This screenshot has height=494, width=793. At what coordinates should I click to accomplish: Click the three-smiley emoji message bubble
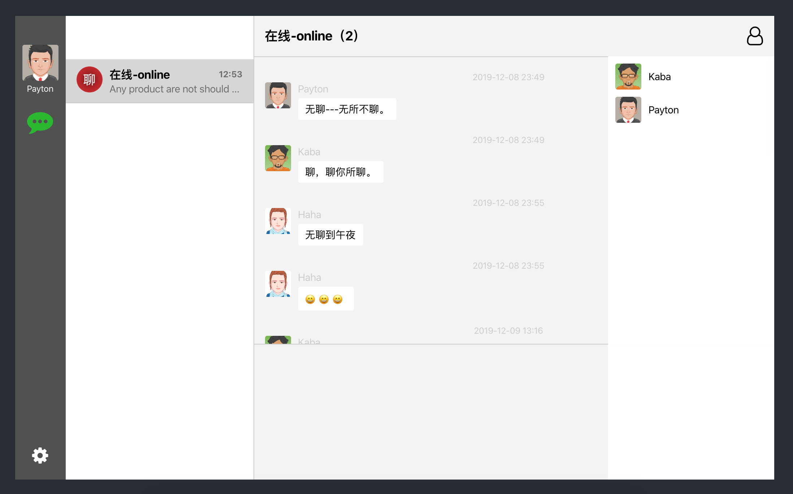tap(325, 299)
